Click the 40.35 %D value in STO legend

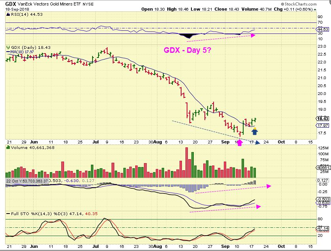[91, 214]
